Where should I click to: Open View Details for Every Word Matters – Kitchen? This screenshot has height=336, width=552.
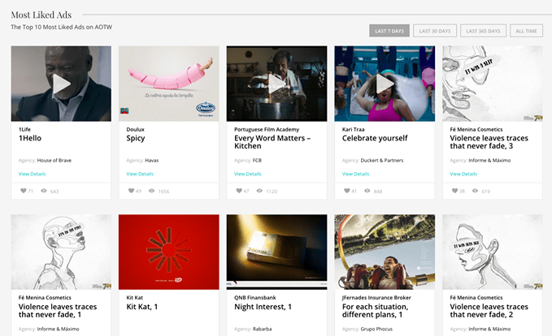pos(248,174)
